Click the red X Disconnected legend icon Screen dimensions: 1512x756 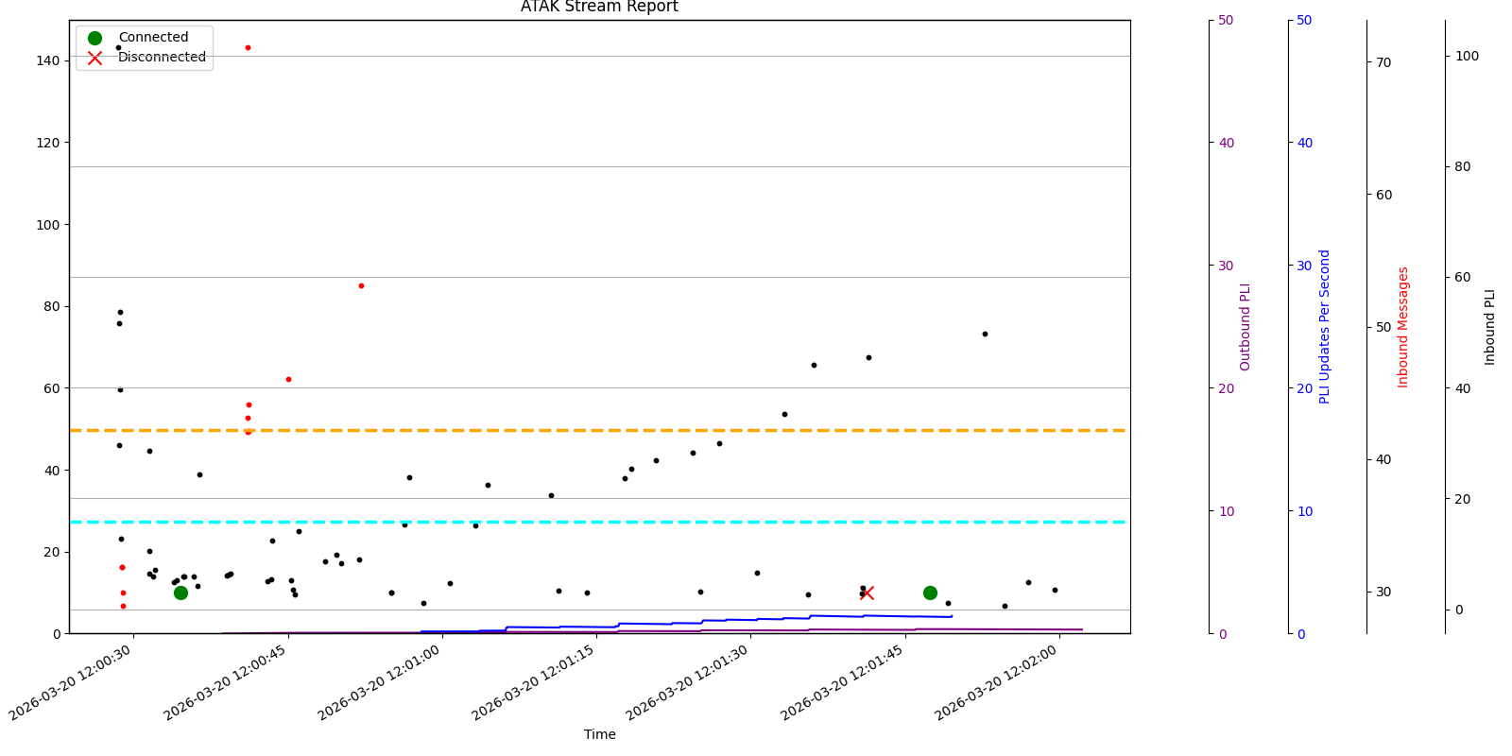tap(94, 58)
